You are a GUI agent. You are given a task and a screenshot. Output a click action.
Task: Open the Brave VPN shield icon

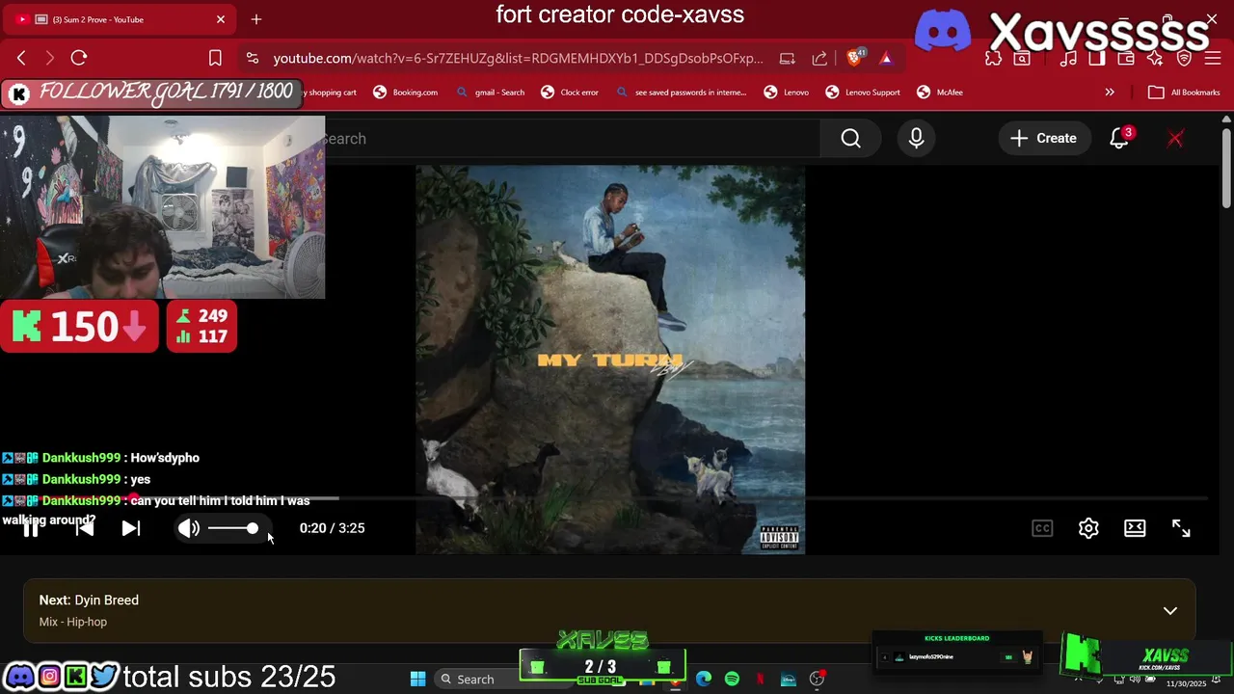pyautogui.click(x=1184, y=58)
